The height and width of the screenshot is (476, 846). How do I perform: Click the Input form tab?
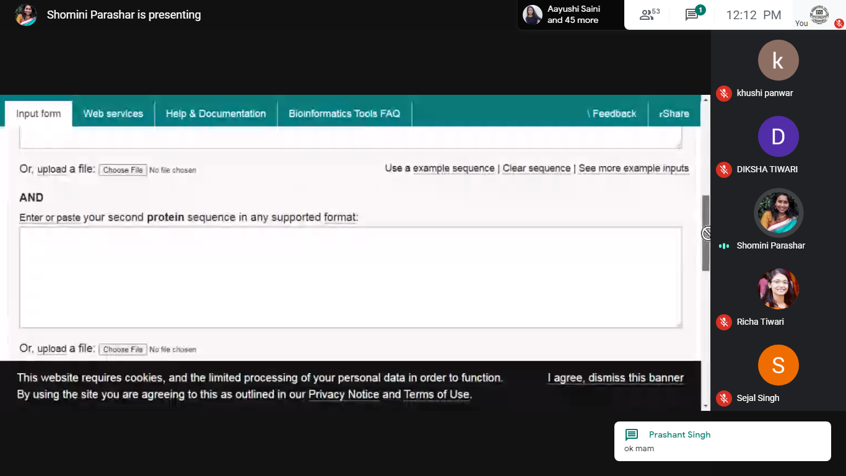[x=38, y=113]
